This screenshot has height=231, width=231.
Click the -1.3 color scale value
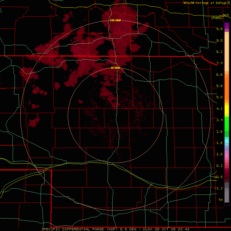click(219, 188)
